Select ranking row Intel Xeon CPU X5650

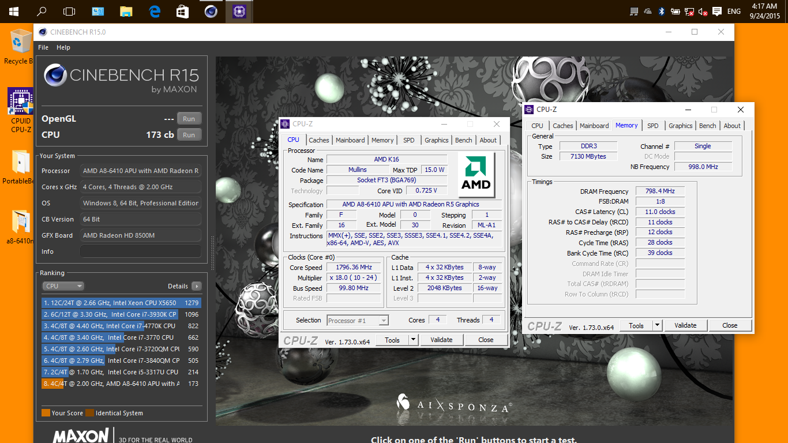(x=121, y=303)
